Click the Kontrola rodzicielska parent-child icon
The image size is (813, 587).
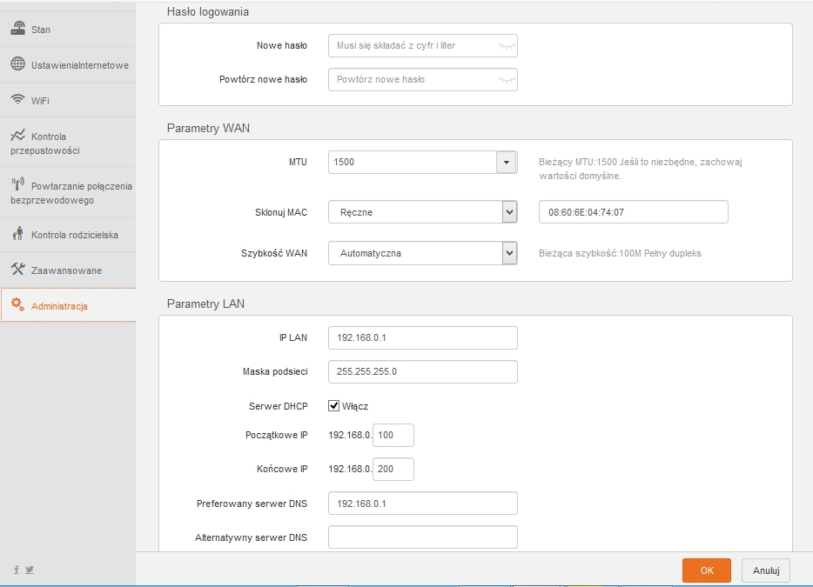[x=18, y=233]
